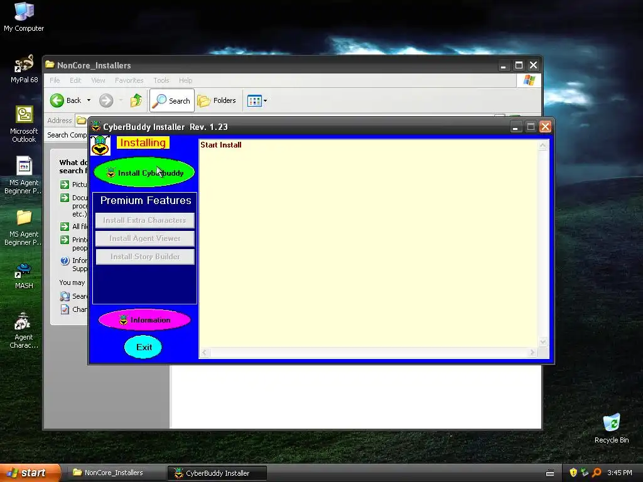
Task: Click the cyan Exit button
Action: (143, 347)
